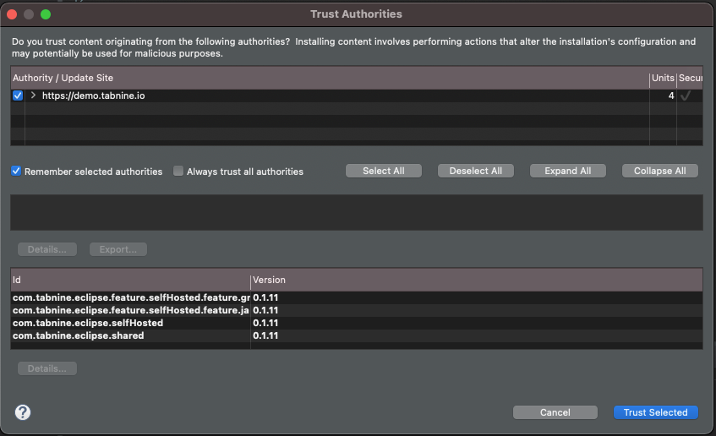Enable Always trust all authorities
Screen dimensions: 716x436
coord(178,171)
